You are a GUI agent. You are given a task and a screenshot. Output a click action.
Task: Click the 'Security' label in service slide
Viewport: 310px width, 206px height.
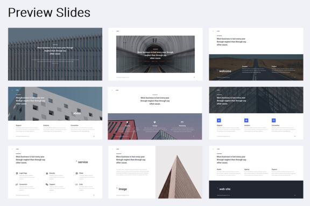coord(52,173)
